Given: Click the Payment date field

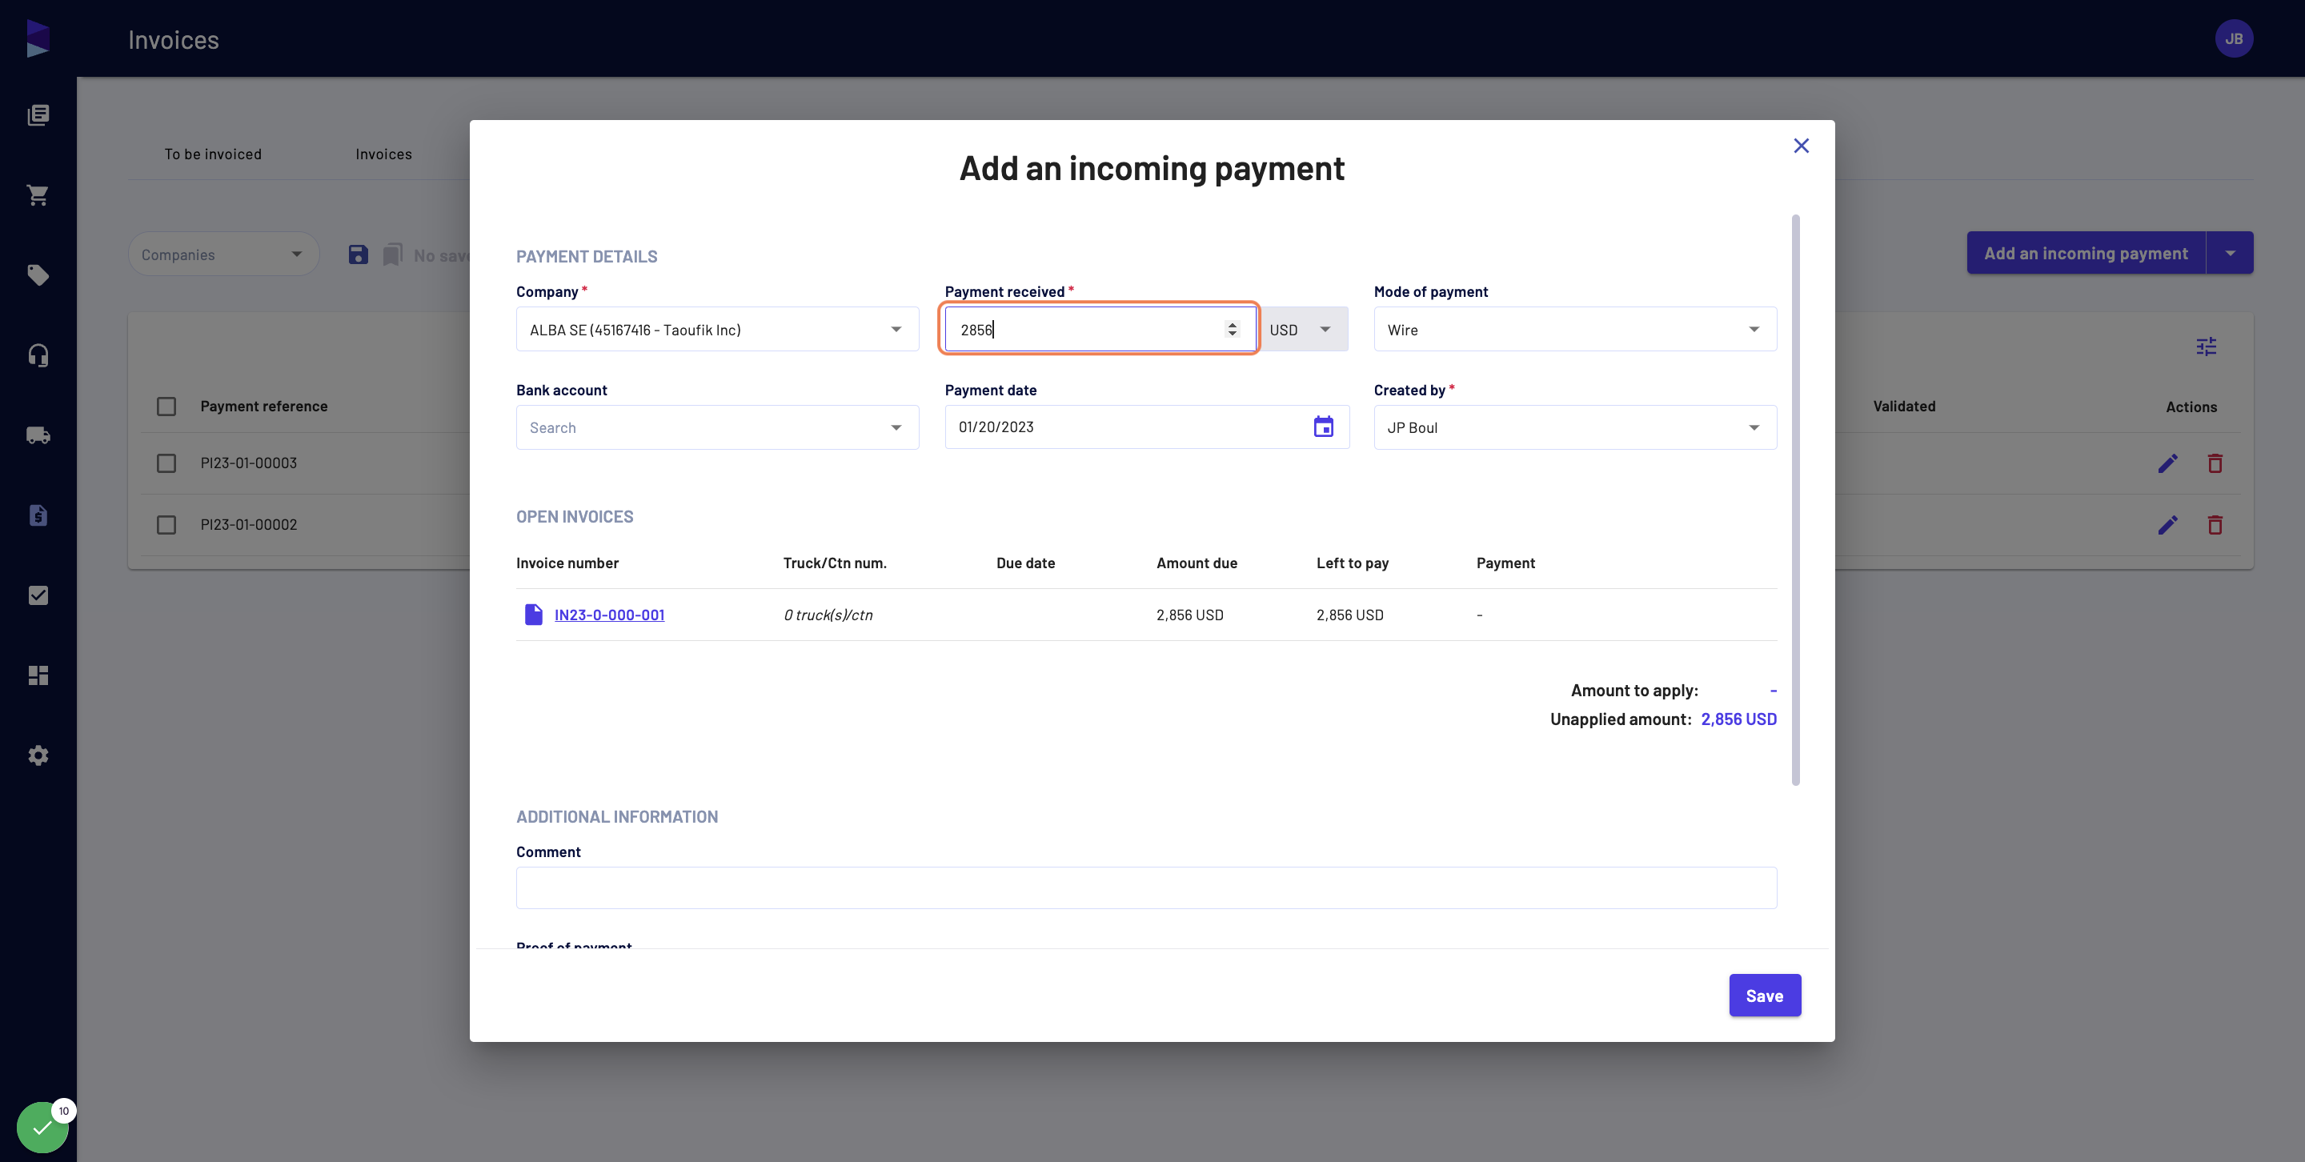Looking at the screenshot, I should point(1146,427).
